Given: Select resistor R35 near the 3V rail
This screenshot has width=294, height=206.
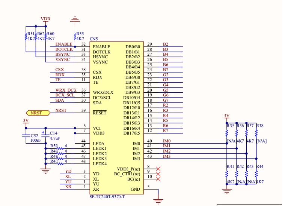Looking at the screenshot, I should click(227, 133).
